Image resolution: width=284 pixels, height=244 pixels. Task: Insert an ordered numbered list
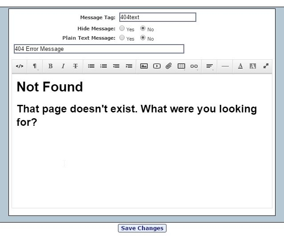[104, 66]
